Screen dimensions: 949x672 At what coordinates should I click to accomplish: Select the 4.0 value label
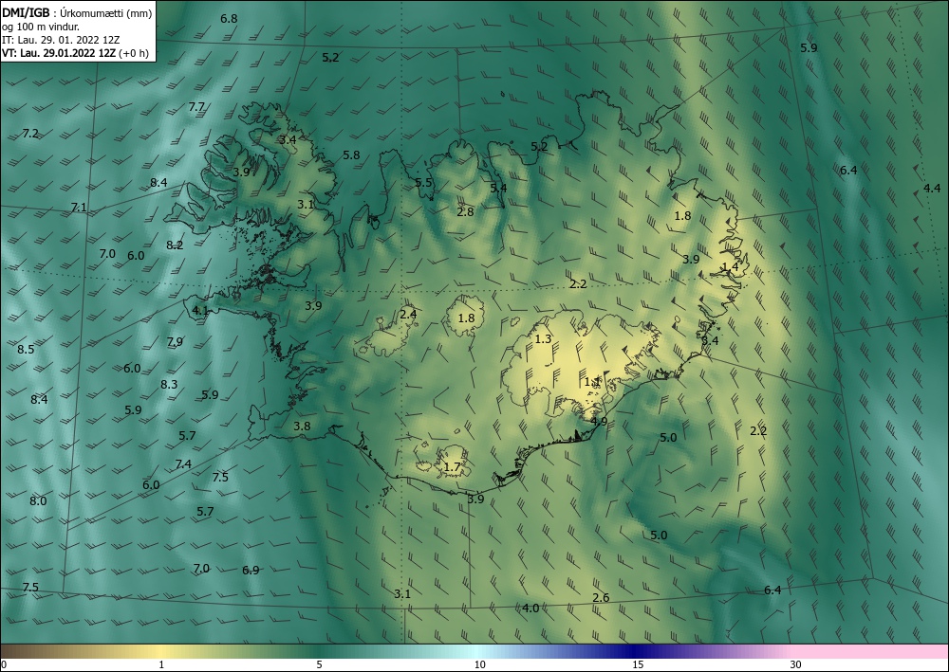[530, 608]
